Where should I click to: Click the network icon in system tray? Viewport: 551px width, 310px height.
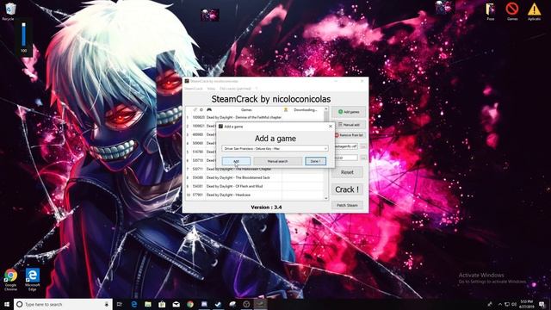coord(507,304)
